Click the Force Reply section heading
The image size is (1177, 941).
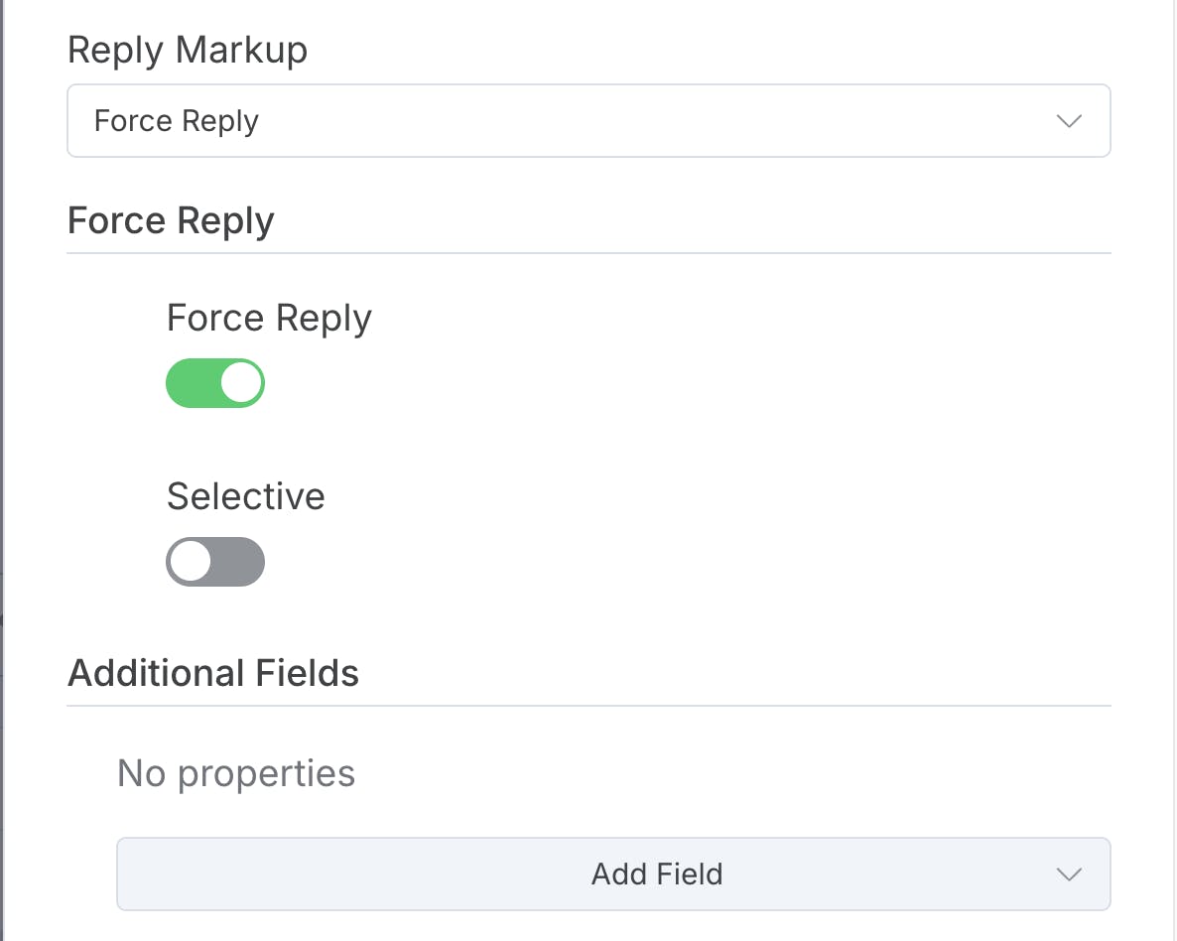171,220
